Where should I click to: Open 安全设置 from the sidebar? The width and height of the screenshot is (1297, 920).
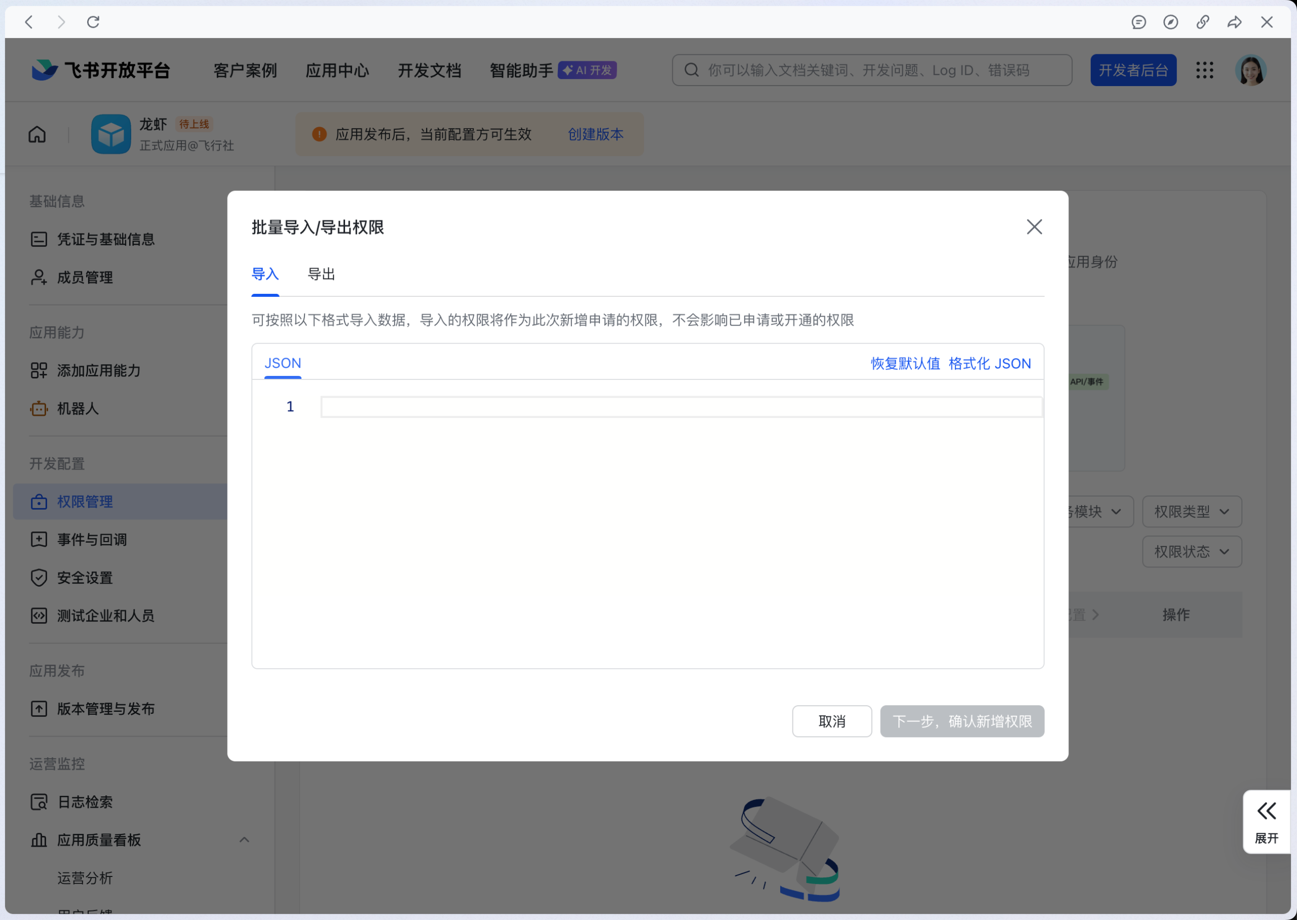click(85, 578)
